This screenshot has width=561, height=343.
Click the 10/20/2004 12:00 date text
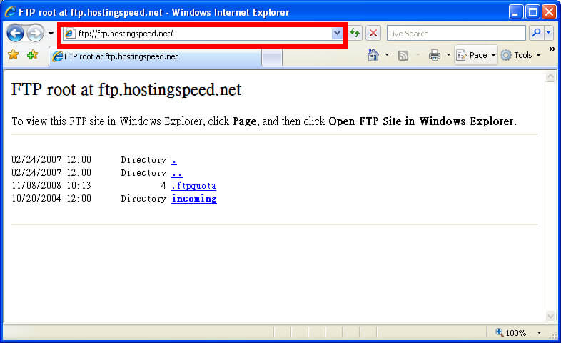[x=51, y=199]
